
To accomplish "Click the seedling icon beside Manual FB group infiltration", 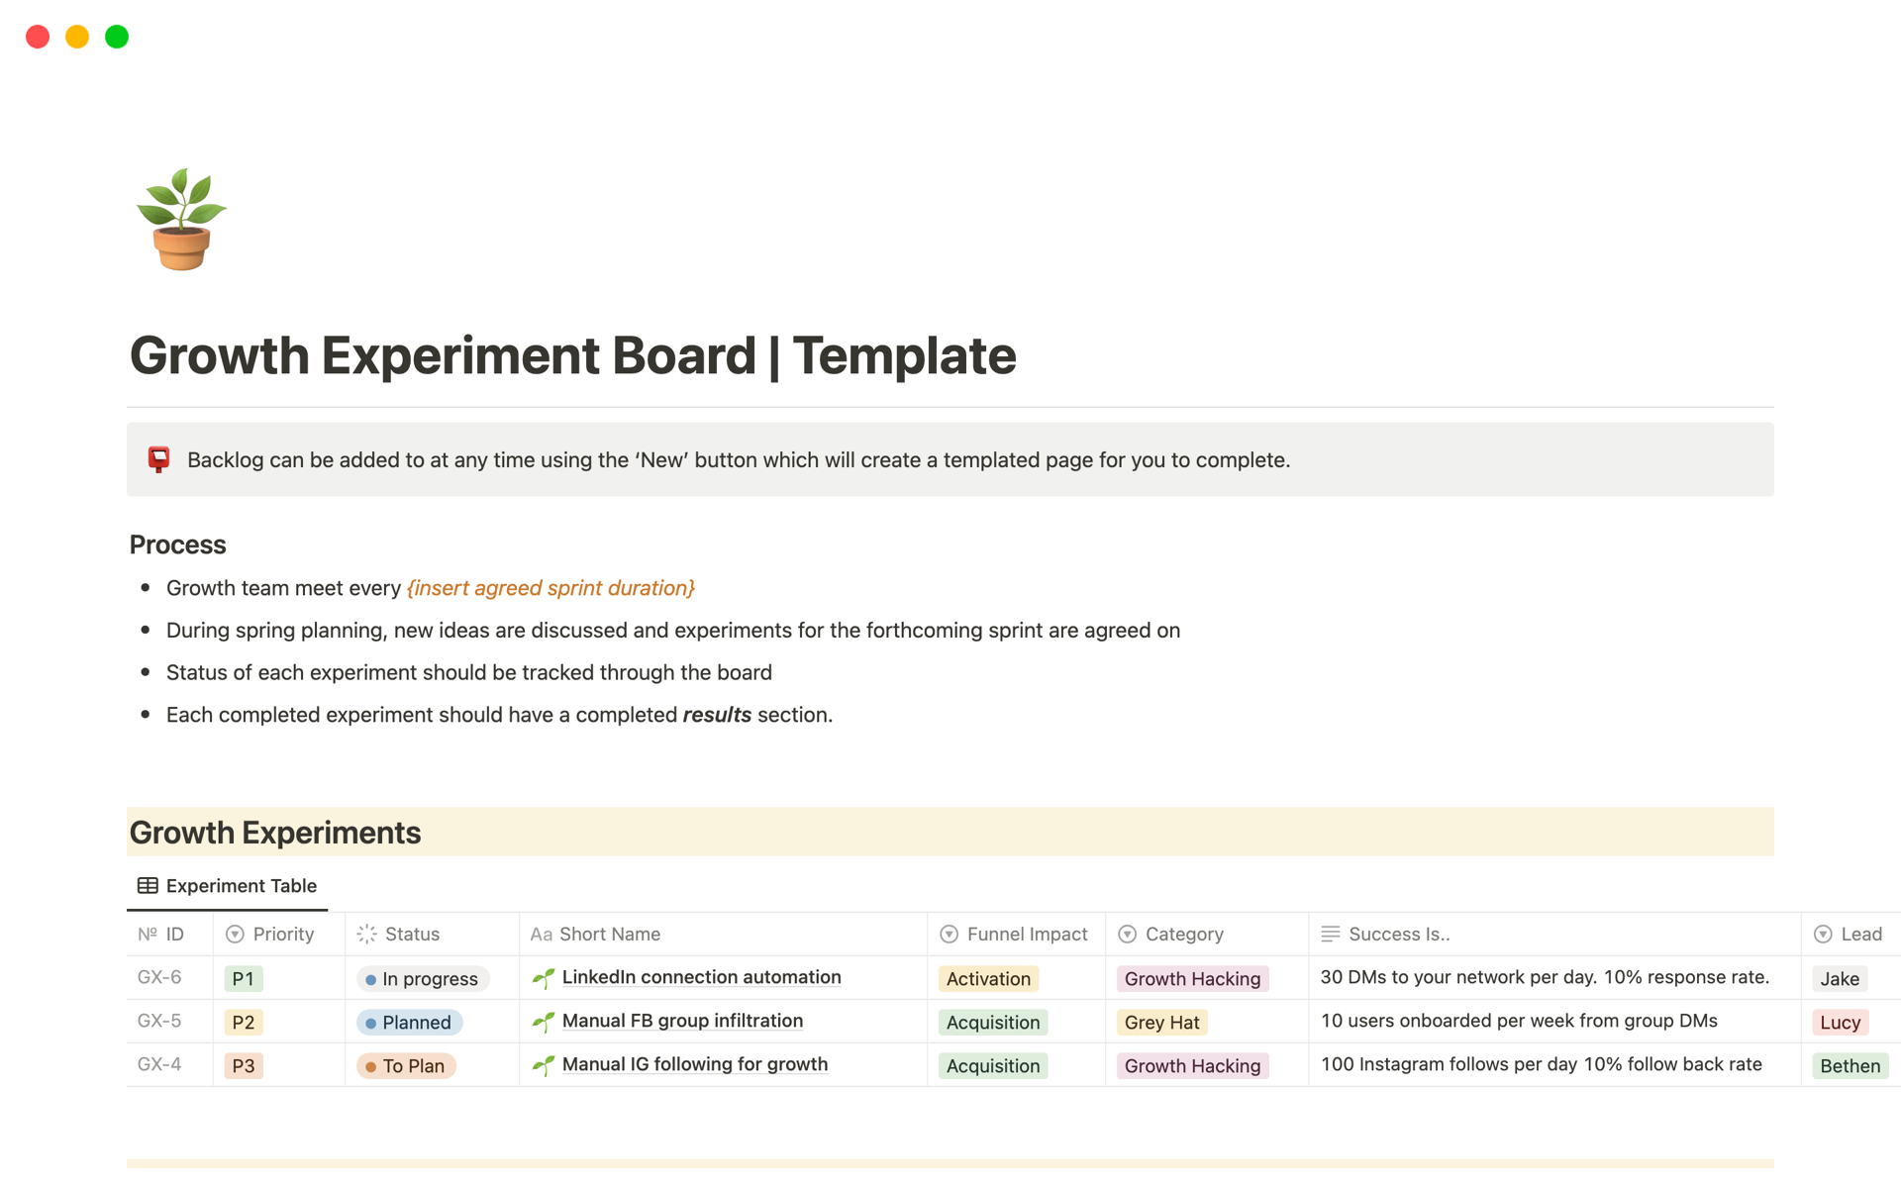I will click(x=544, y=1022).
